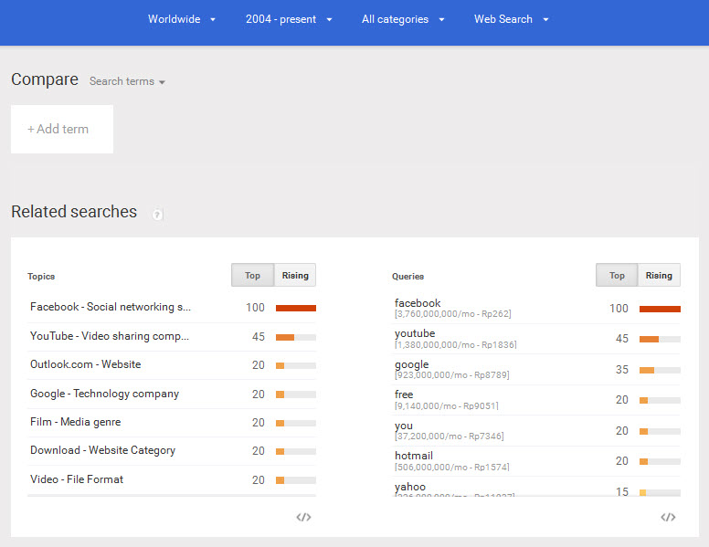
Task: Click the Queries section label
Action: pyautogui.click(x=407, y=276)
